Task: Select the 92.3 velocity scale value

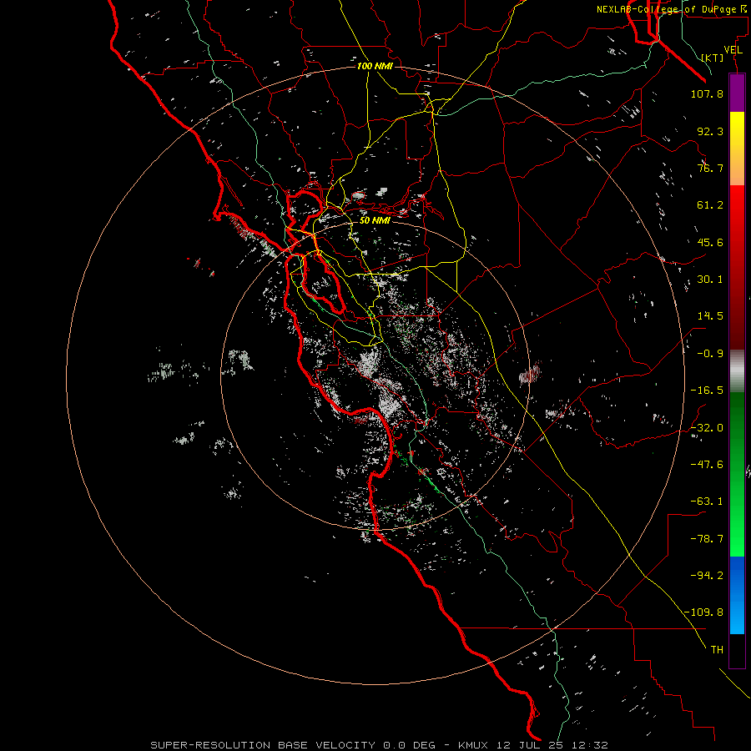Action: coord(710,131)
